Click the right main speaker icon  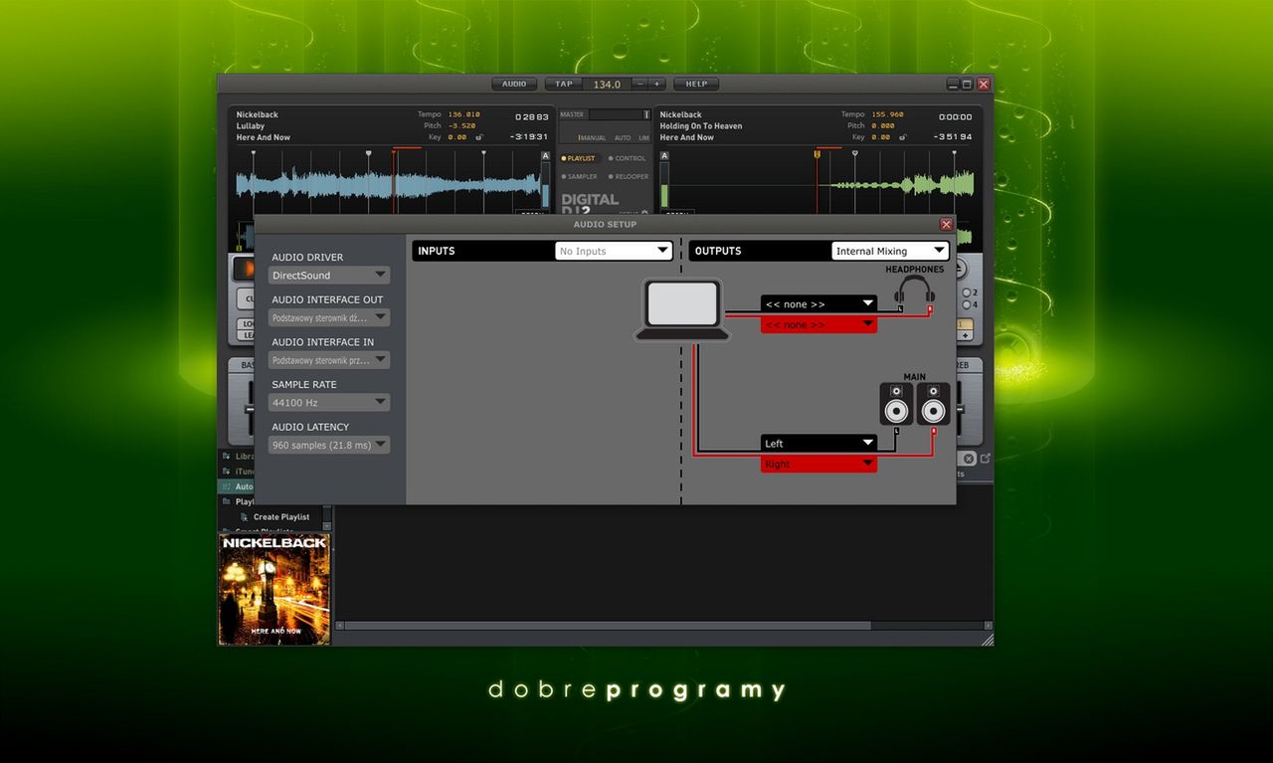point(933,405)
